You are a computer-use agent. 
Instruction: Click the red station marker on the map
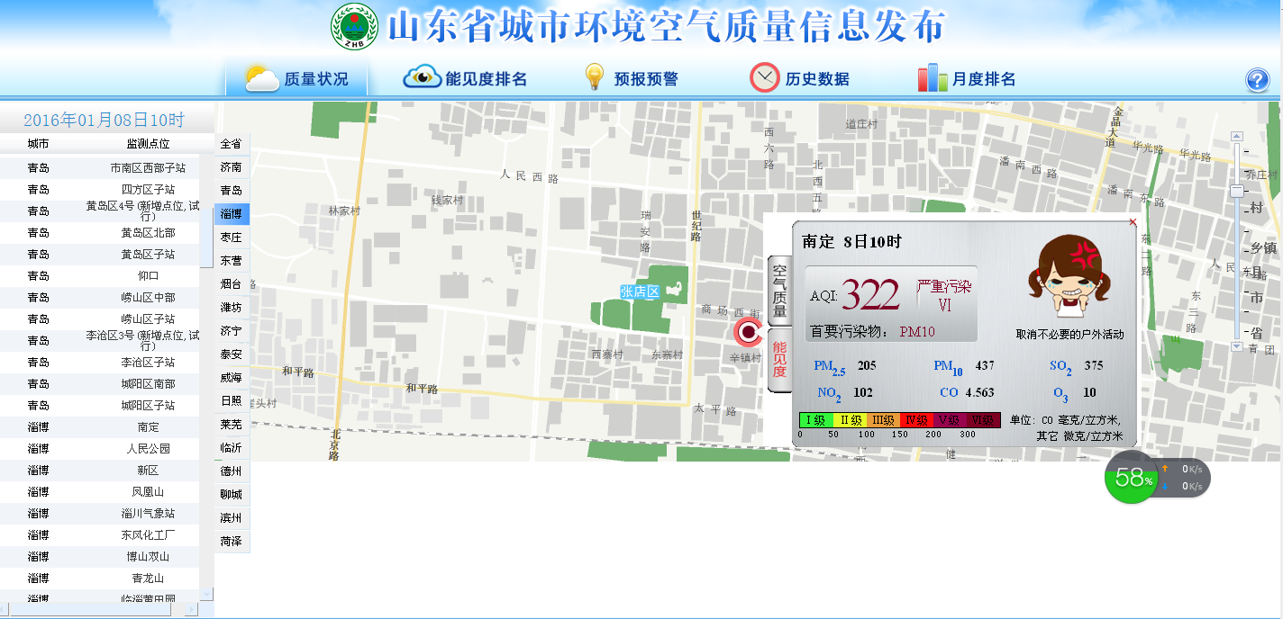pos(747,332)
